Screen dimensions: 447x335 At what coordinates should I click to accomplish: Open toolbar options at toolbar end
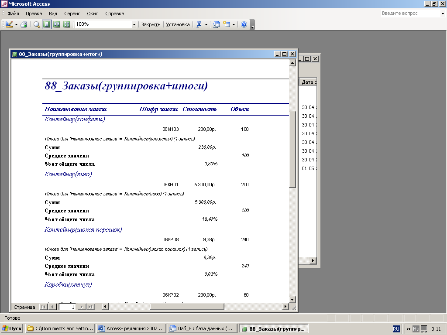coord(253,25)
